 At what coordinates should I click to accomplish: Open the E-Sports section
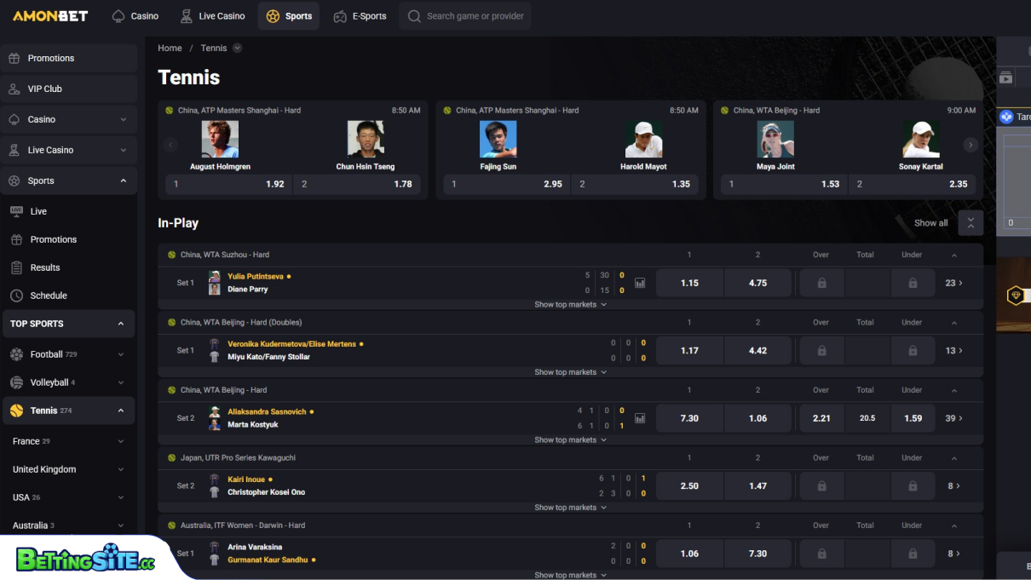[x=360, y=15]
